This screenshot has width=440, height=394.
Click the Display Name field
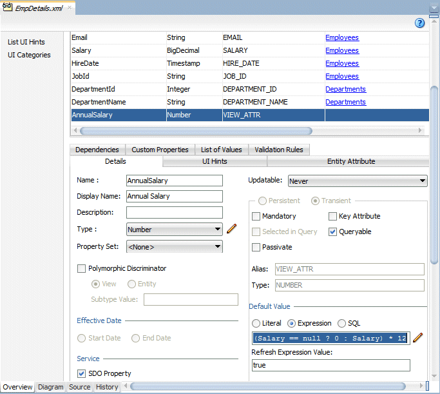(x=175, y=196)
